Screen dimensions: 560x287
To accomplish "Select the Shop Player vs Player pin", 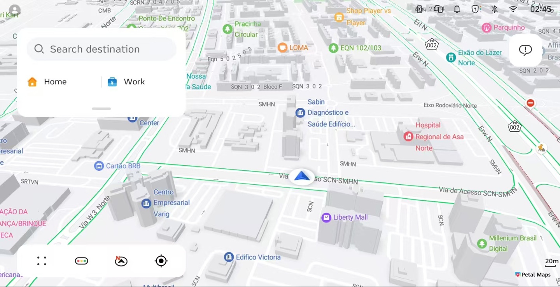I will [339, 17].
